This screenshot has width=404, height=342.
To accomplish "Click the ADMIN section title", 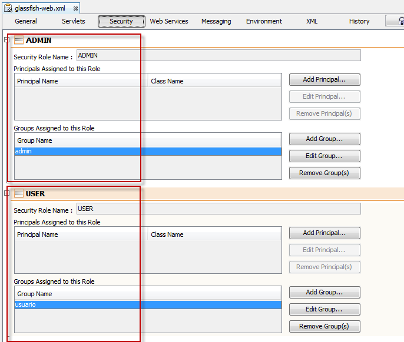I will (x=38, y=41).
